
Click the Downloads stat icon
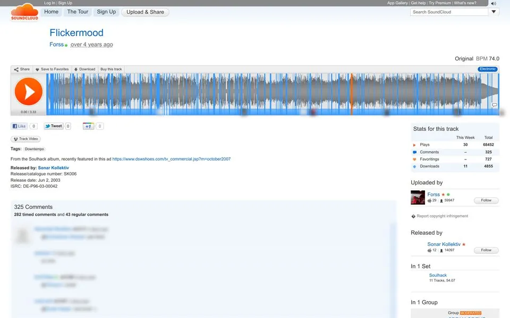click(414, 166)
